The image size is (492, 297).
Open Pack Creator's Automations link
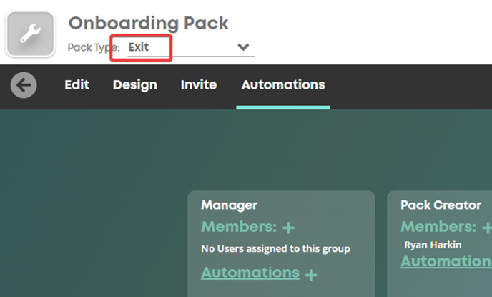[446, 261]
